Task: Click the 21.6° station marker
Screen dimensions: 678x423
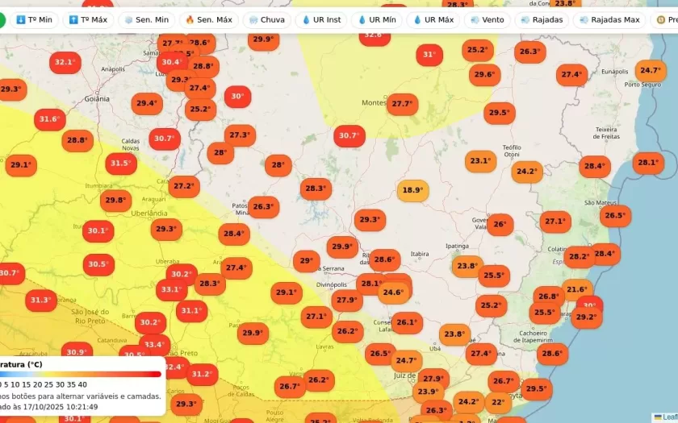Action: pos(577,290)
